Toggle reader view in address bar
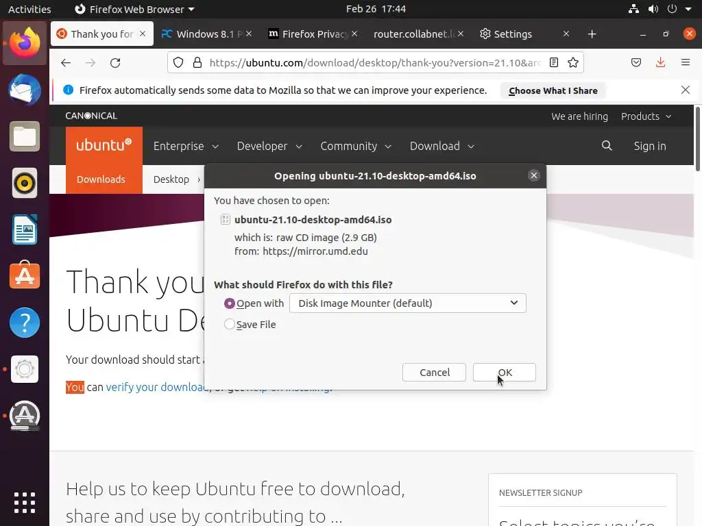The height and width of the screenshot is (526, 702). pyautogui.click(x=554, y=62)
